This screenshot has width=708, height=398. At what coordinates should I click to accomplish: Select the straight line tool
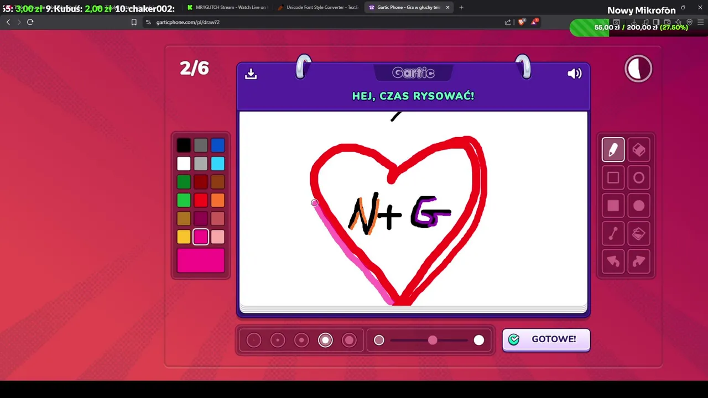(613, 234)
